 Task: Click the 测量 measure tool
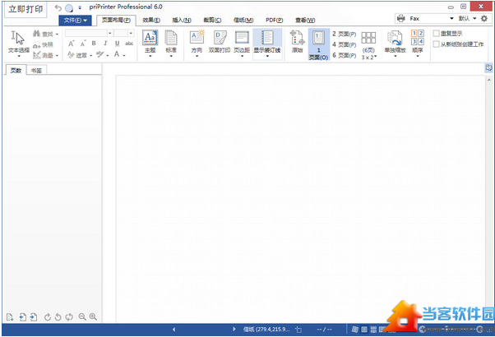[x=45, y=55]
